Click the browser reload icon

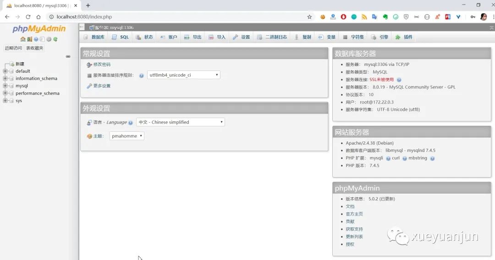coord(28,16)
